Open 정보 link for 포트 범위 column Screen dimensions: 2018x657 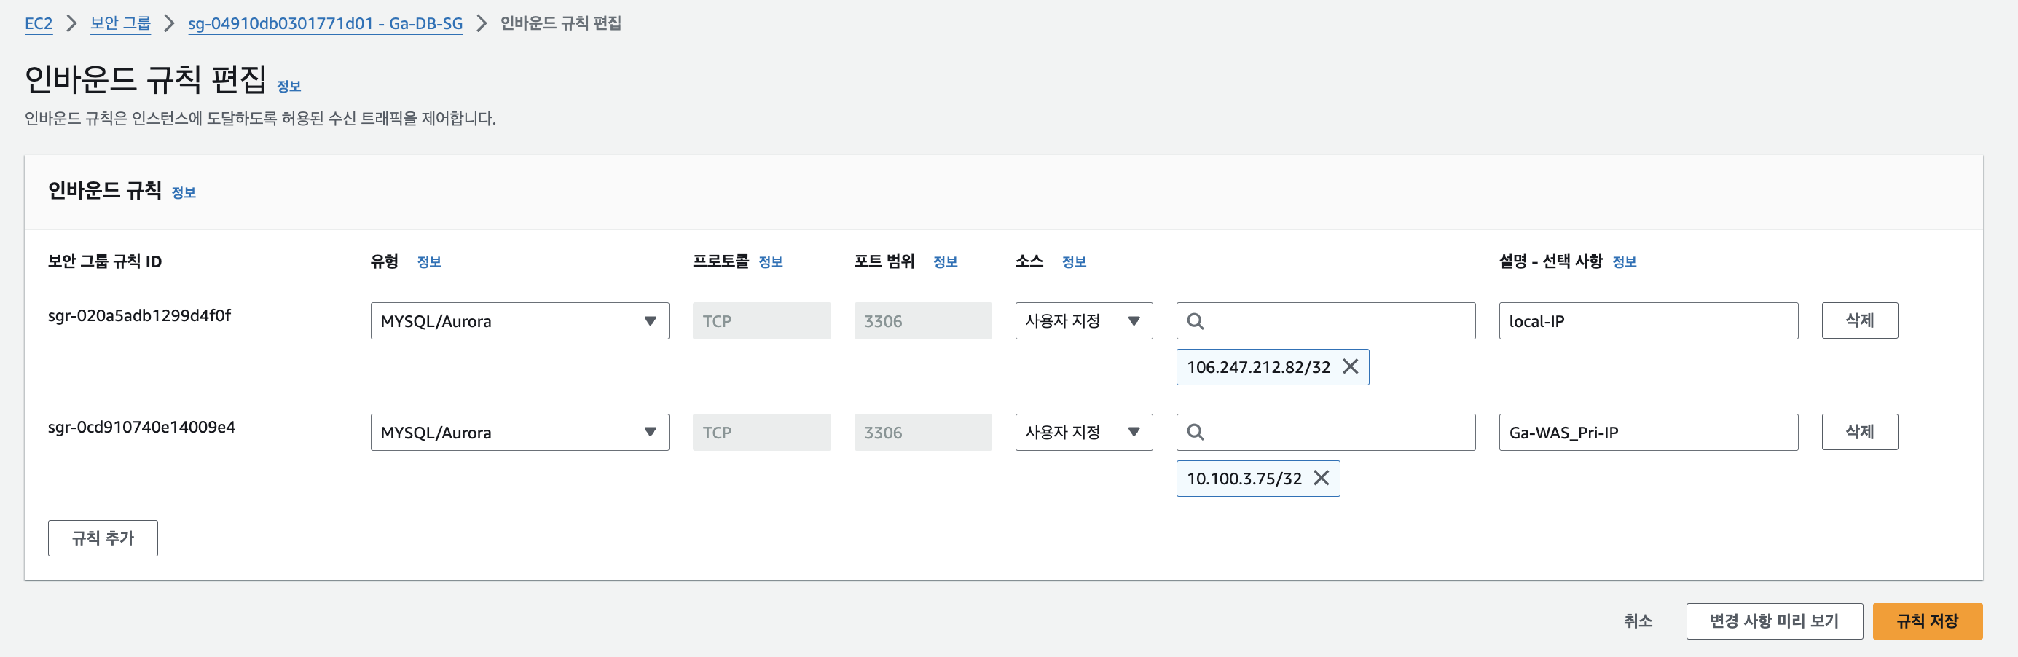pos(946,261)
